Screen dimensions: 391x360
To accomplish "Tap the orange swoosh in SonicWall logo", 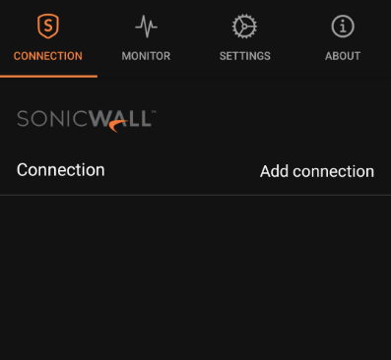I will (x=118, y=126).
